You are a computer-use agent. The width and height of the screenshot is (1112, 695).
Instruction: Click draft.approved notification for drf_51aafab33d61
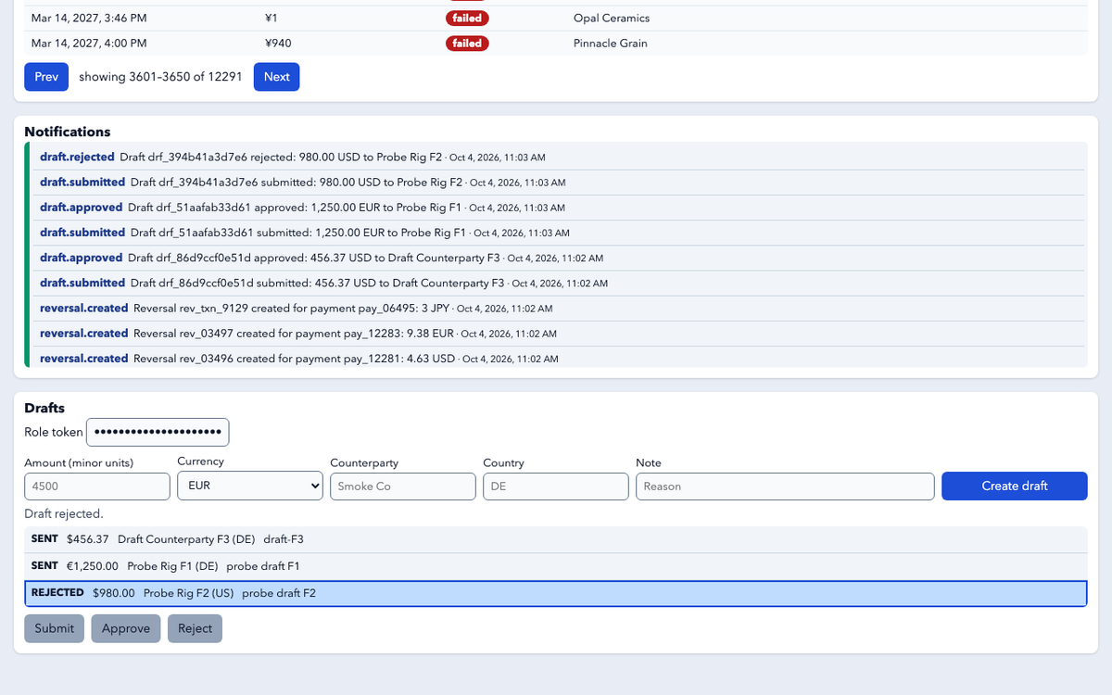pos(559,208)
